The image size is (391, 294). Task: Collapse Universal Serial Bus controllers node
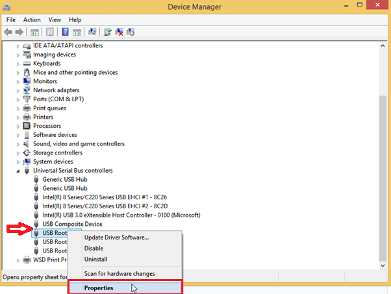tap(18, 171)
